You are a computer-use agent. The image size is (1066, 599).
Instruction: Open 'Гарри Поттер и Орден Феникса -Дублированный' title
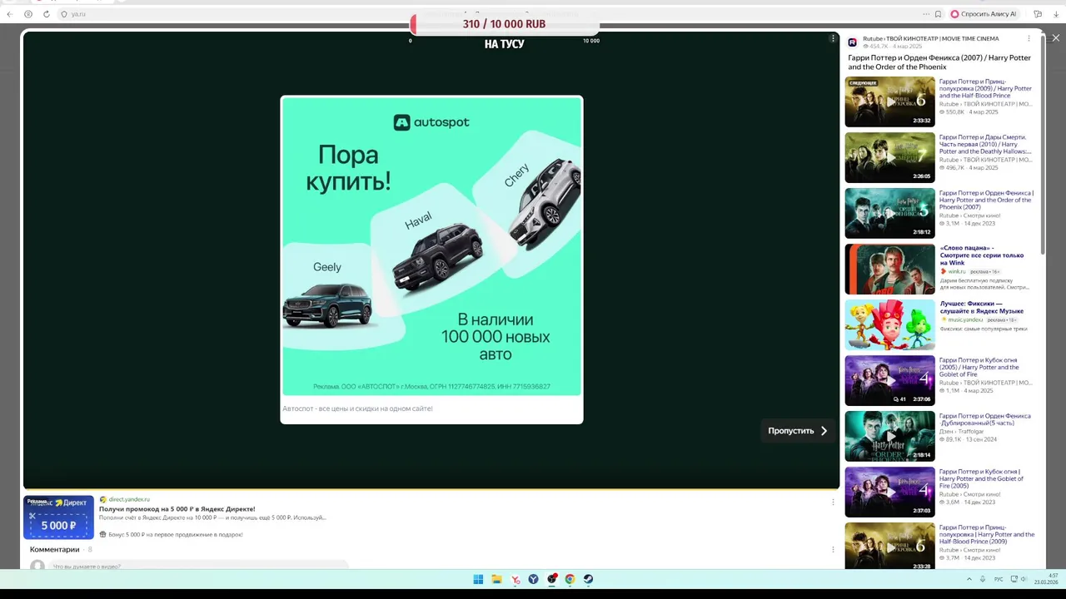click(985, 419)
